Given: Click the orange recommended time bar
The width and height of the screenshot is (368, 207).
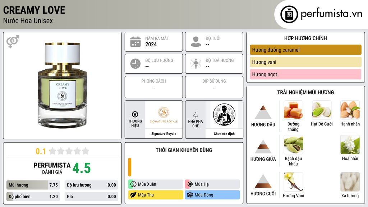Looking at the screenshot, I should (x=129, y=167).
